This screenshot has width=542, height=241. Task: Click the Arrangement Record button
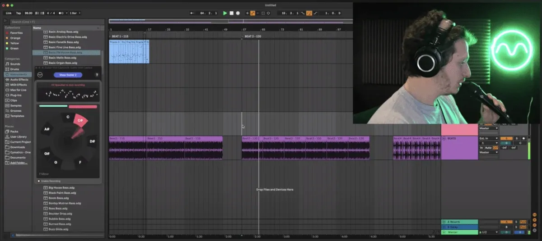(x=238, y=13)
